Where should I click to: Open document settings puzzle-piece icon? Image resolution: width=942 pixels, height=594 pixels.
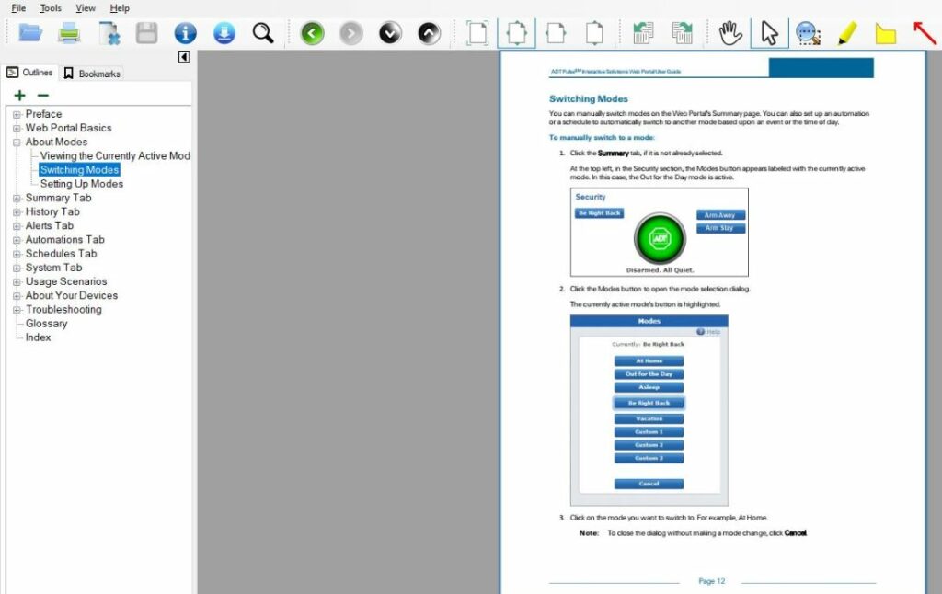coord(109,33)
